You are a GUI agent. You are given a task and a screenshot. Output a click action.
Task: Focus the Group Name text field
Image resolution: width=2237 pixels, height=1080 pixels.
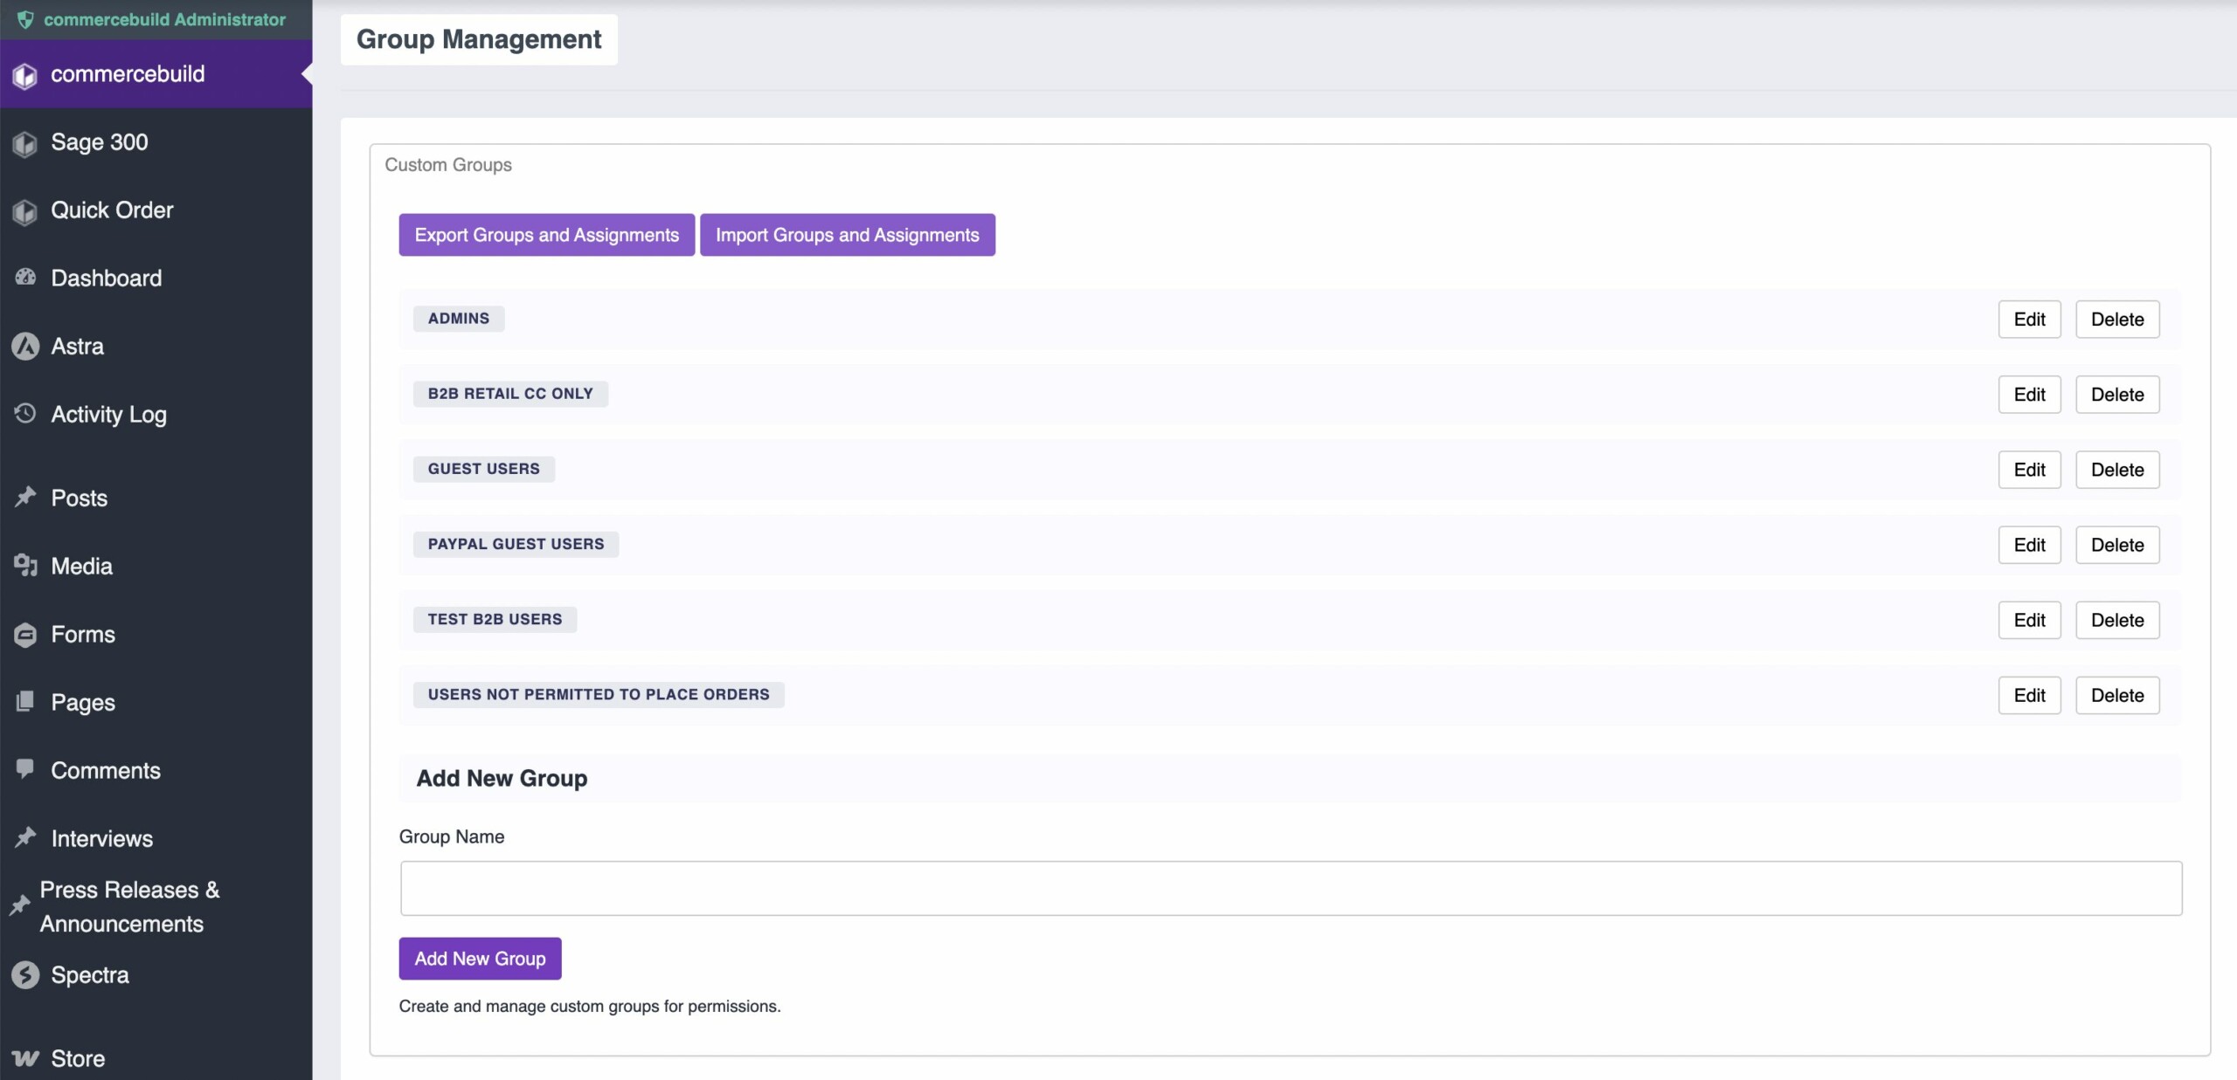click(x=1290, y=888)
